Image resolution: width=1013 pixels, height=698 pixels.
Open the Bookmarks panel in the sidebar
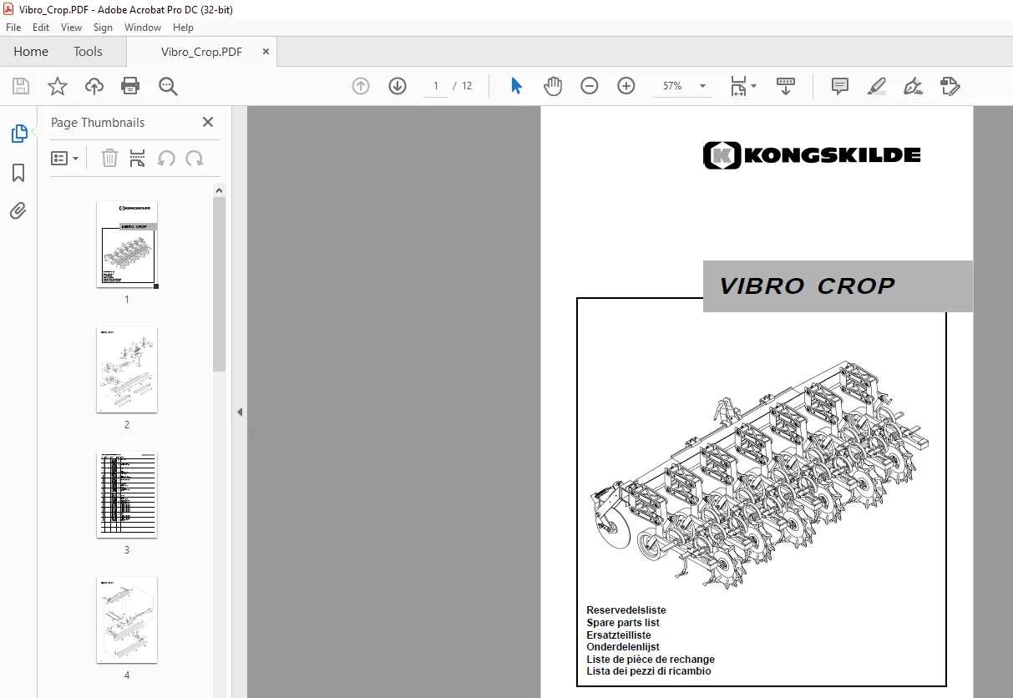click(x=18, y=173)
